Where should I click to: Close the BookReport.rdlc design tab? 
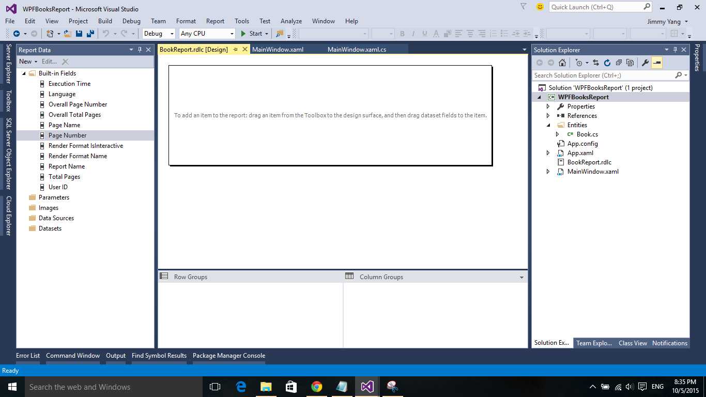click(x=245, y=50)
